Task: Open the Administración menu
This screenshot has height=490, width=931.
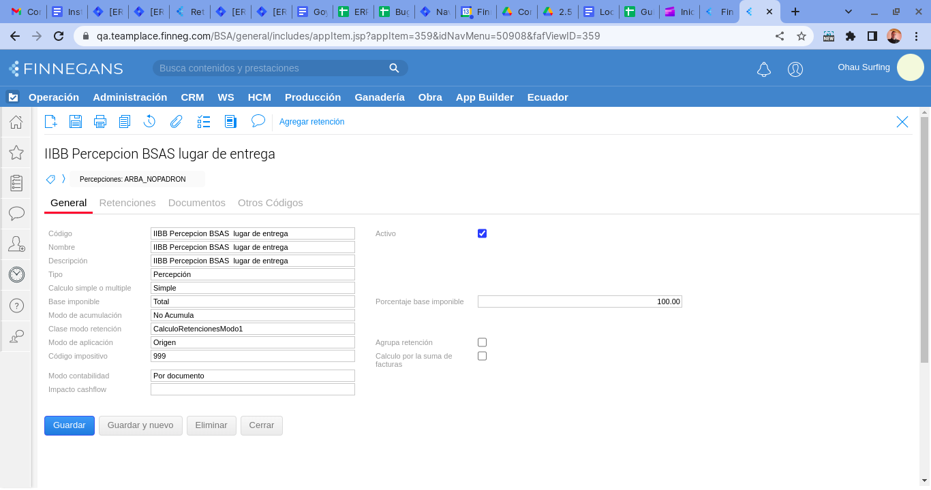Action: (x=129, y=97)
